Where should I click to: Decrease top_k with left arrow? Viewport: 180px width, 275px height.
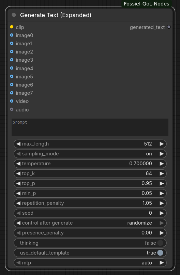18,173
